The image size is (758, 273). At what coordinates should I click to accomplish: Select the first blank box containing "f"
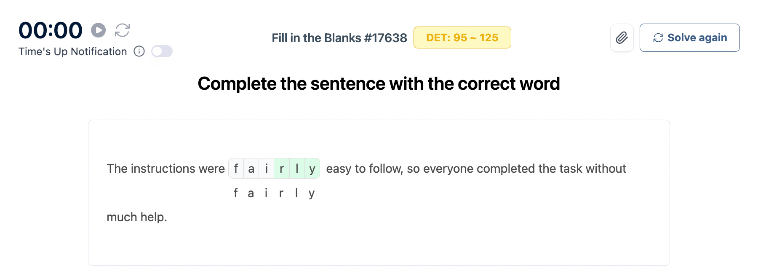(x=236, y=169)
